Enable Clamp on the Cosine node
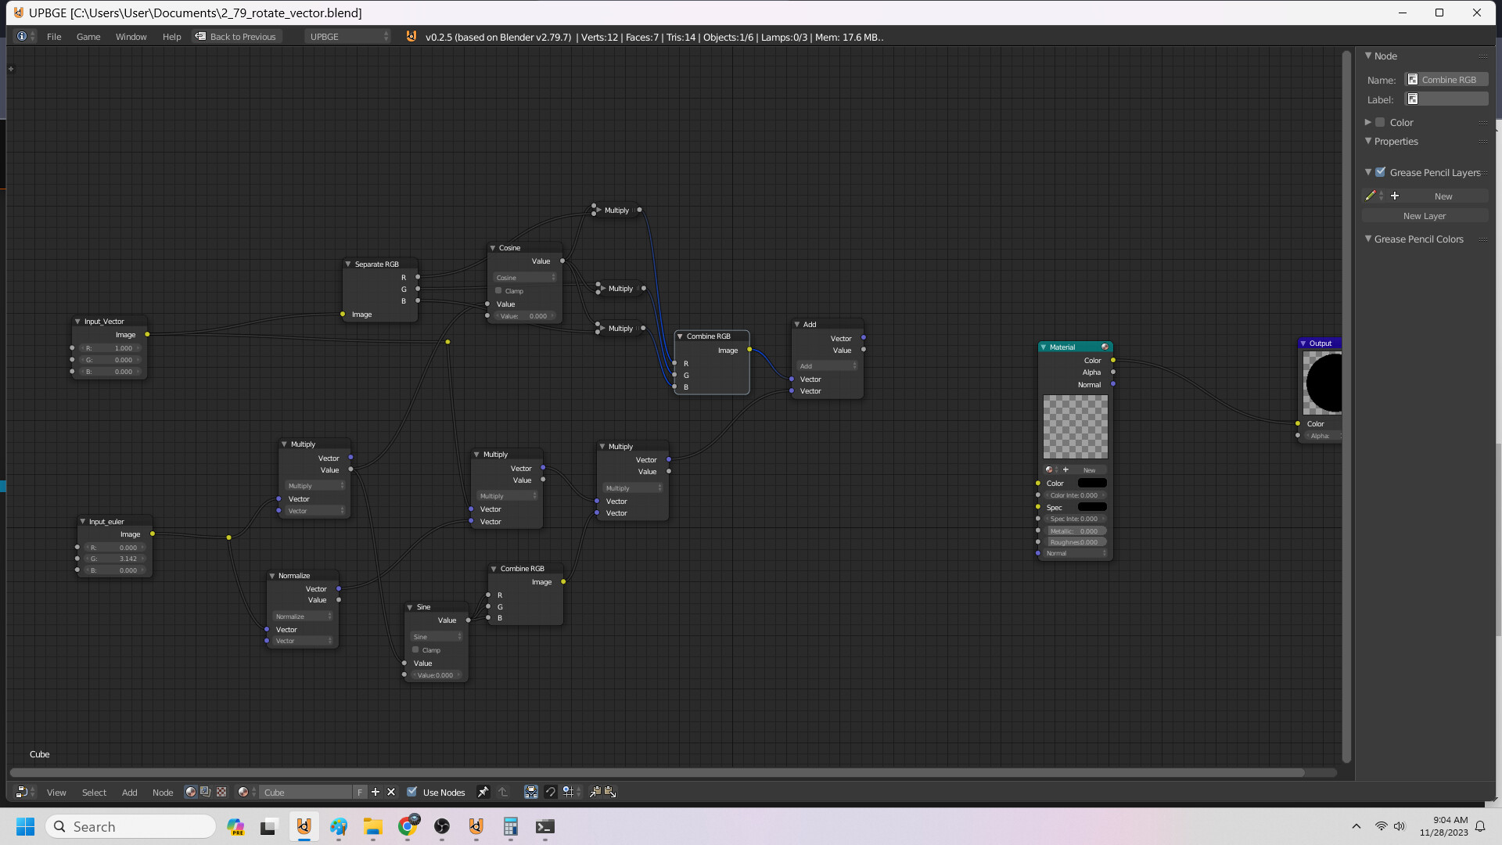The image size is (1502, 845). 498,290
